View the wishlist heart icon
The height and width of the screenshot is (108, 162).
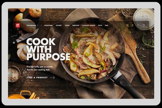138,25
